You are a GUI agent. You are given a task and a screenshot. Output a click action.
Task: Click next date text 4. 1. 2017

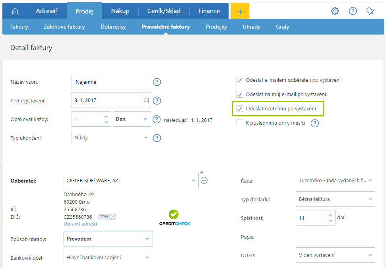(201, 120)
